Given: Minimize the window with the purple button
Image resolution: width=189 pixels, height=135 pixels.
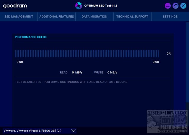Looking at the screenshot, I should (168, 6).
